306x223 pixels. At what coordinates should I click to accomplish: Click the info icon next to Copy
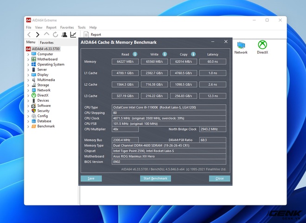coord(193,54)
